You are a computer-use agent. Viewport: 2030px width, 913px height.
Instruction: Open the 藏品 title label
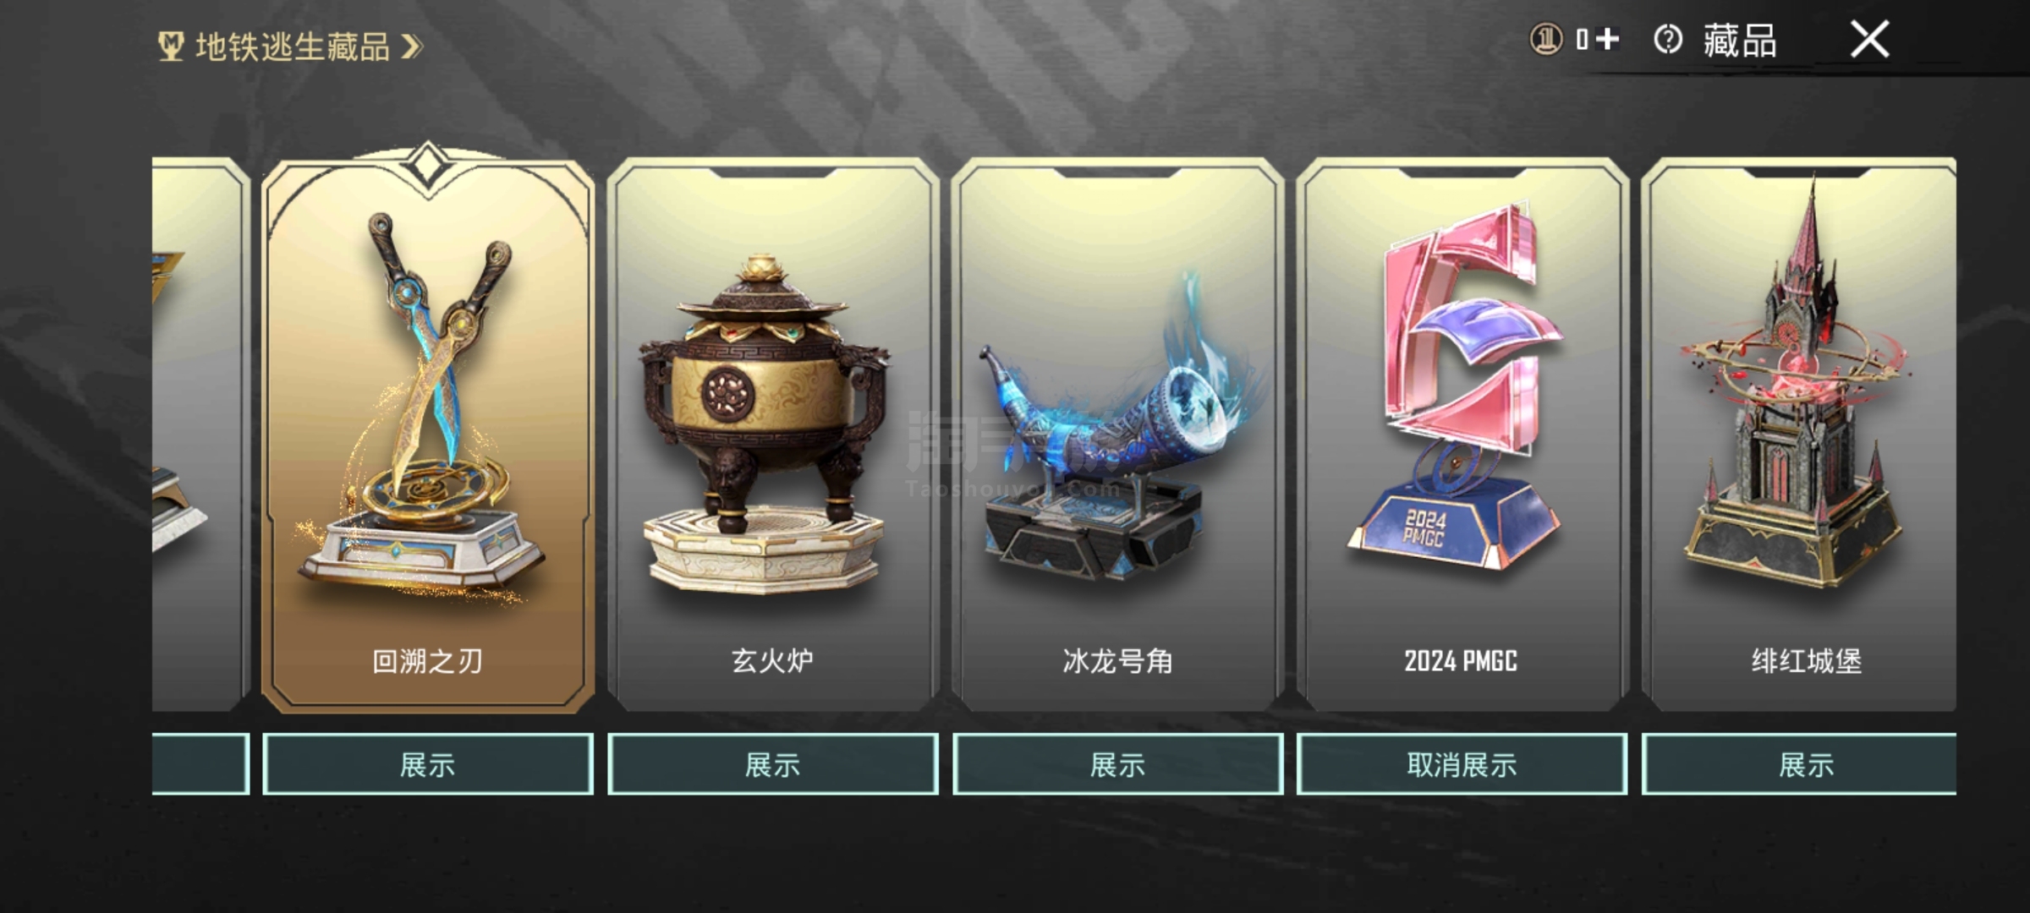point(1739,41)
